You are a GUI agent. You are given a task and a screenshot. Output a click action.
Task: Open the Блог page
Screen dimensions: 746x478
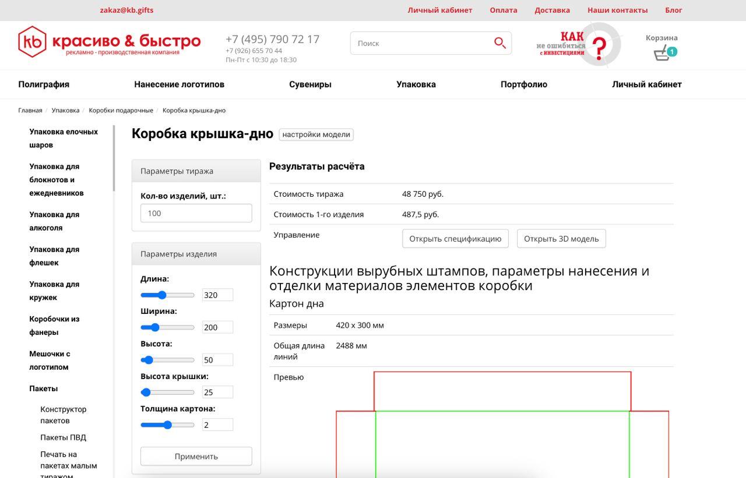[673, 9]
